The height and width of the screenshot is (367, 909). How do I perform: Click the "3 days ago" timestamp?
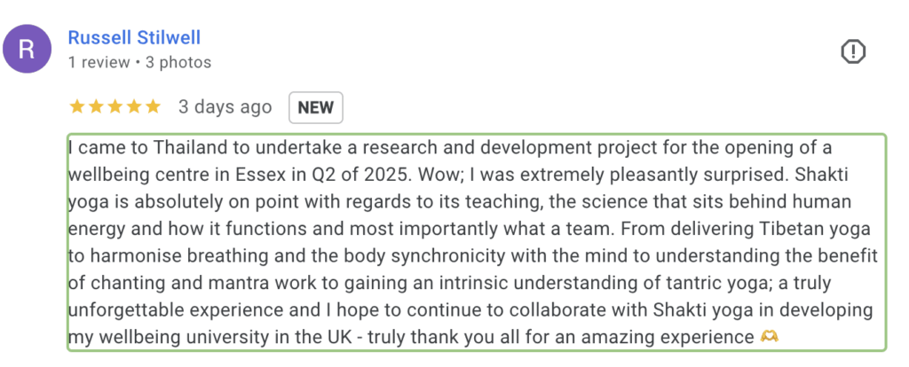[225, 107]
